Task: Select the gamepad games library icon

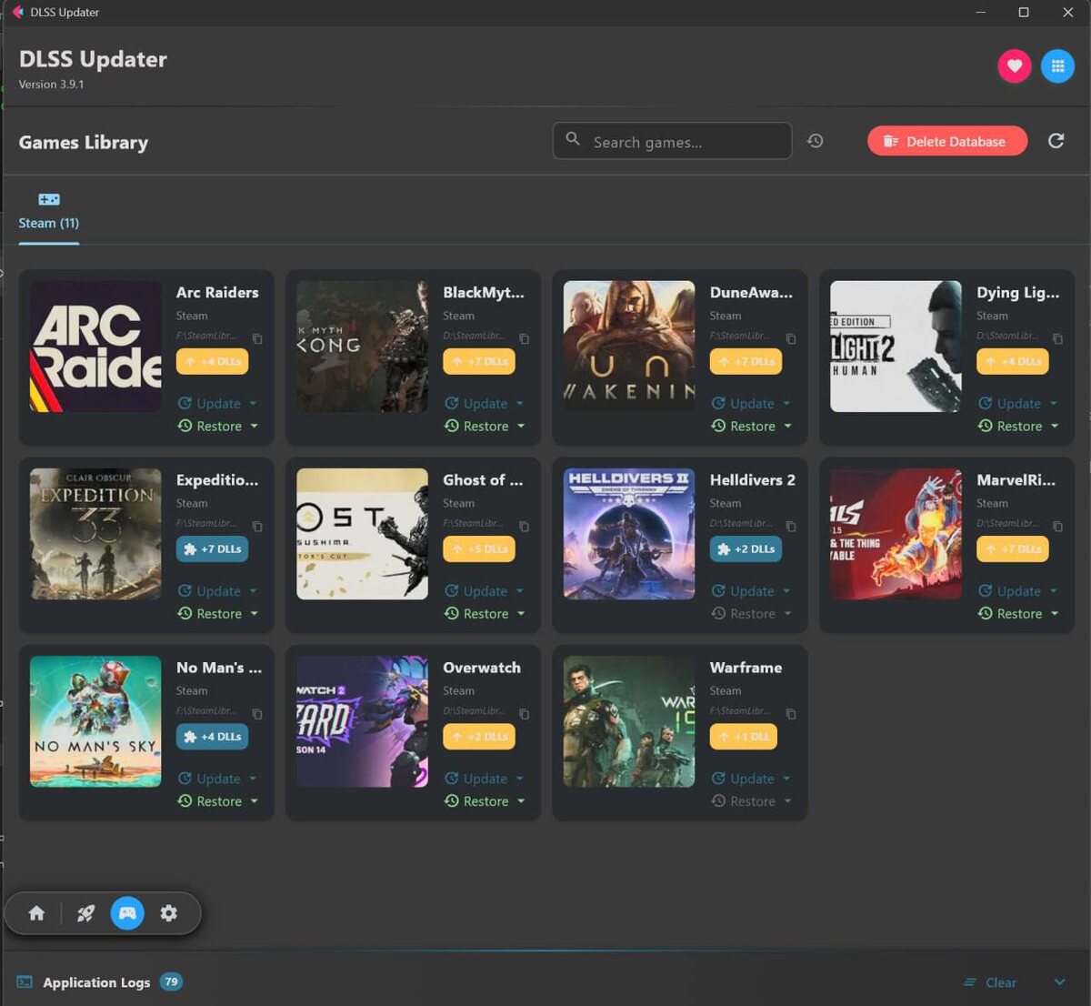Action: [127, 913]
